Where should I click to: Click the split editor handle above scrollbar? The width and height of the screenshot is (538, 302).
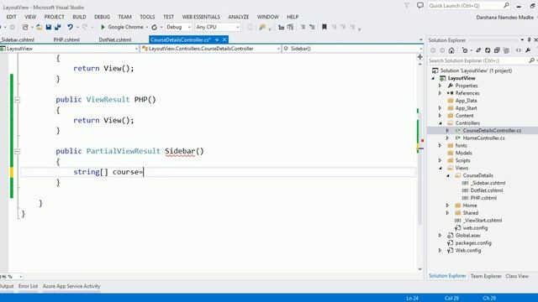[420, 57]
